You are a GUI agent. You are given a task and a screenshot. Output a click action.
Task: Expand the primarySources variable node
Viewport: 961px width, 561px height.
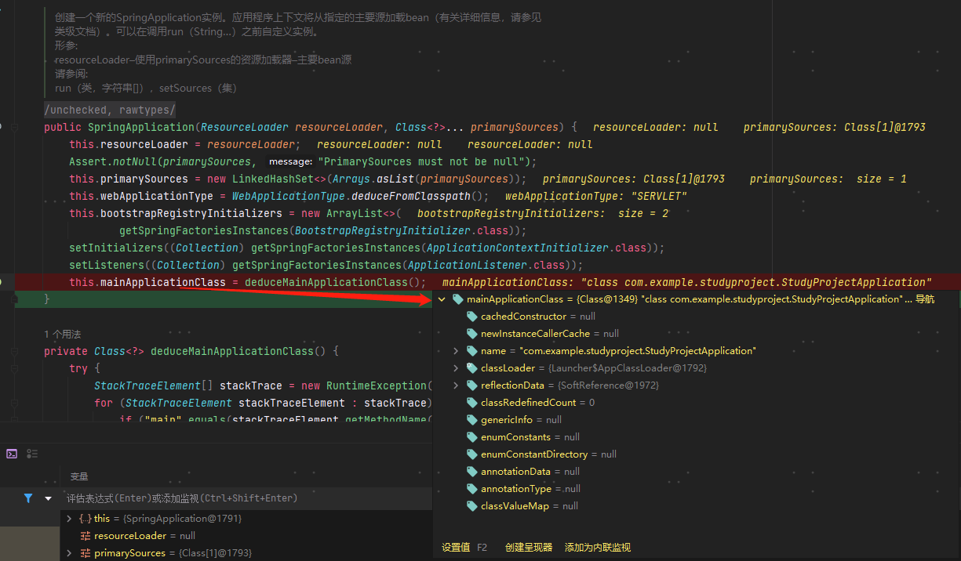point(70,553)
